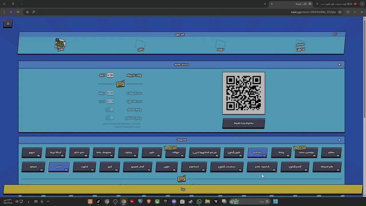This screenshot has height=206, width=366.
Task: Choose the جغرافيا category button
Action: (x=33, y=167)
